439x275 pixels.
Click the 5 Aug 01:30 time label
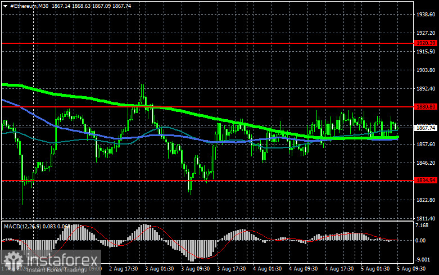tap(375, 269)
